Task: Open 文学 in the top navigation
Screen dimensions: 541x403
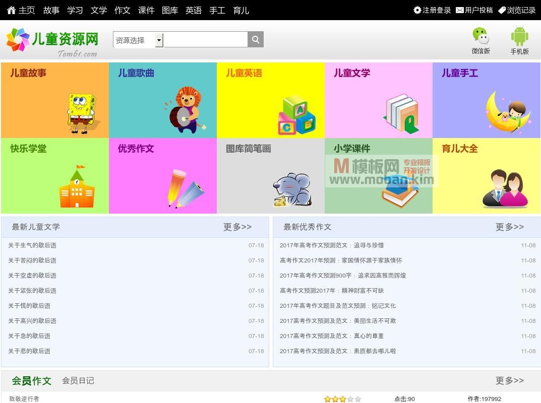Action: (x=99, y=11)
